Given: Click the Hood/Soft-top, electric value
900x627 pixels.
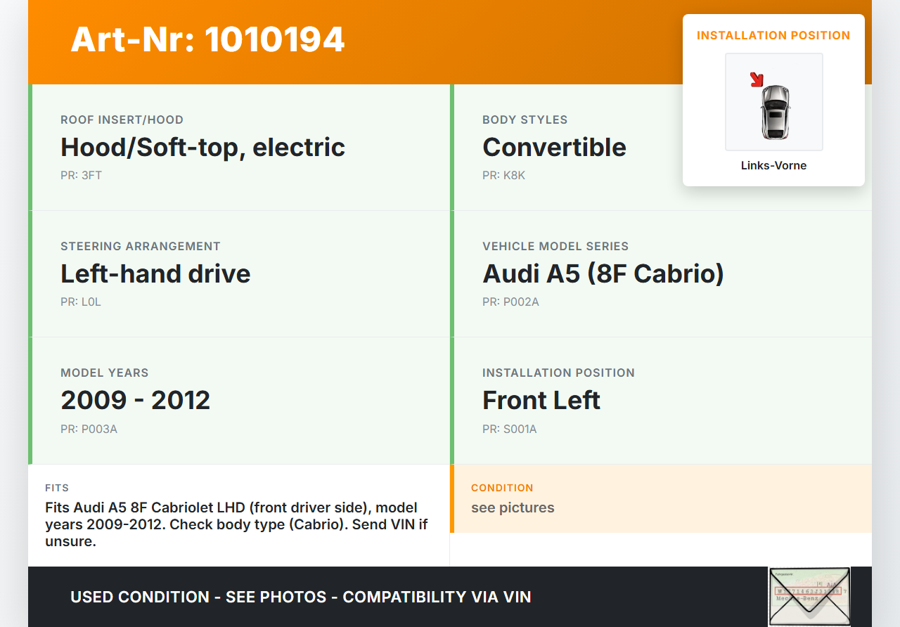Looking at the screenshot, I should click(202, 148).
